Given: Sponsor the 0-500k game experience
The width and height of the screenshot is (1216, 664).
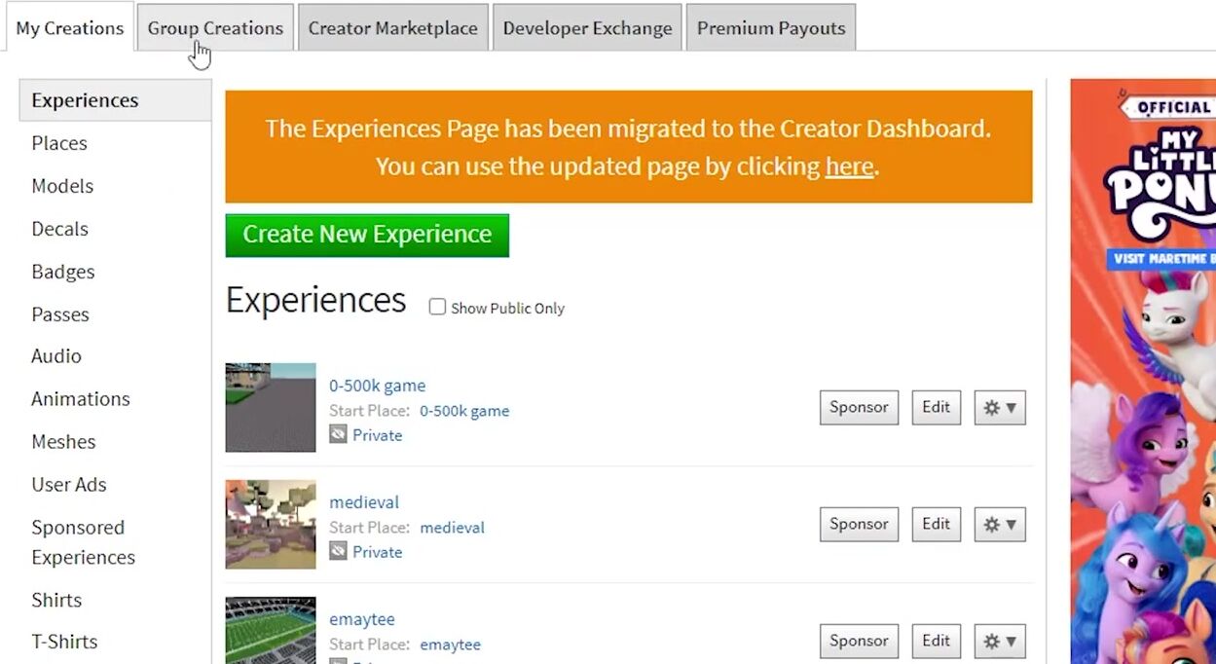Looking at the screenshot, I should pos(859,408).
